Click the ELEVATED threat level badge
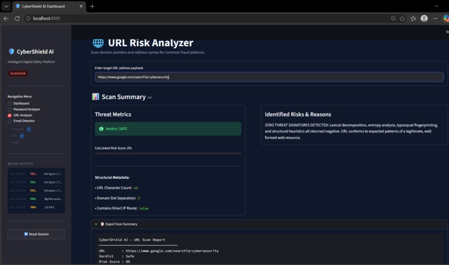449x265 pixels. coord(18,73)
